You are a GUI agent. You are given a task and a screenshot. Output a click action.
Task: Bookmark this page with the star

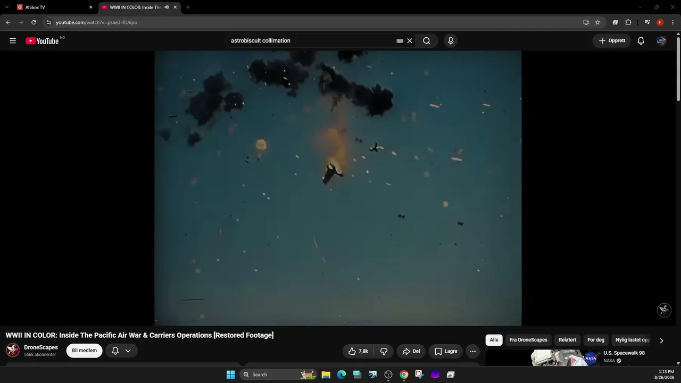pos(597,22)
